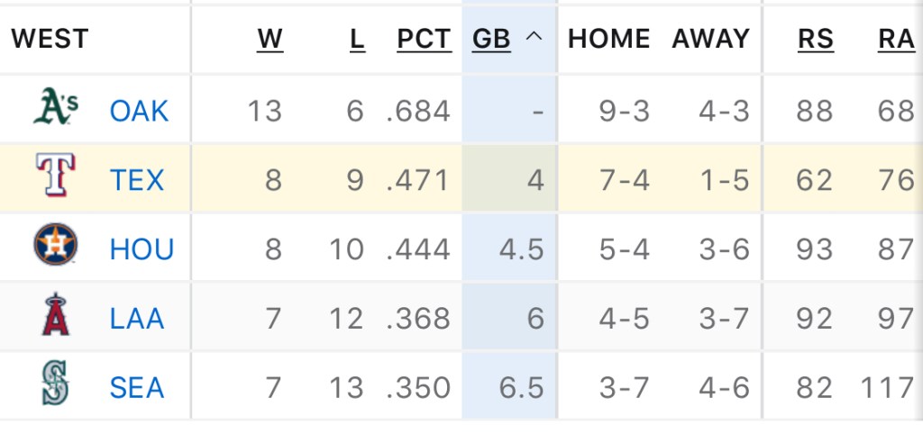923x434 pixels.
Task: Click the WEST division header
Action: pyautogui.click(x=50, y=39)
